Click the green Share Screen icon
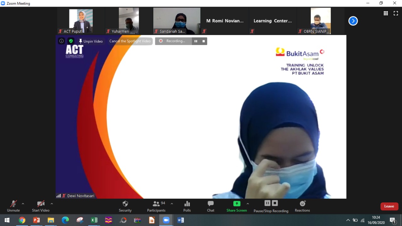Image resolution: width=402 pixels, height=226 pixels. click(236, 204)
